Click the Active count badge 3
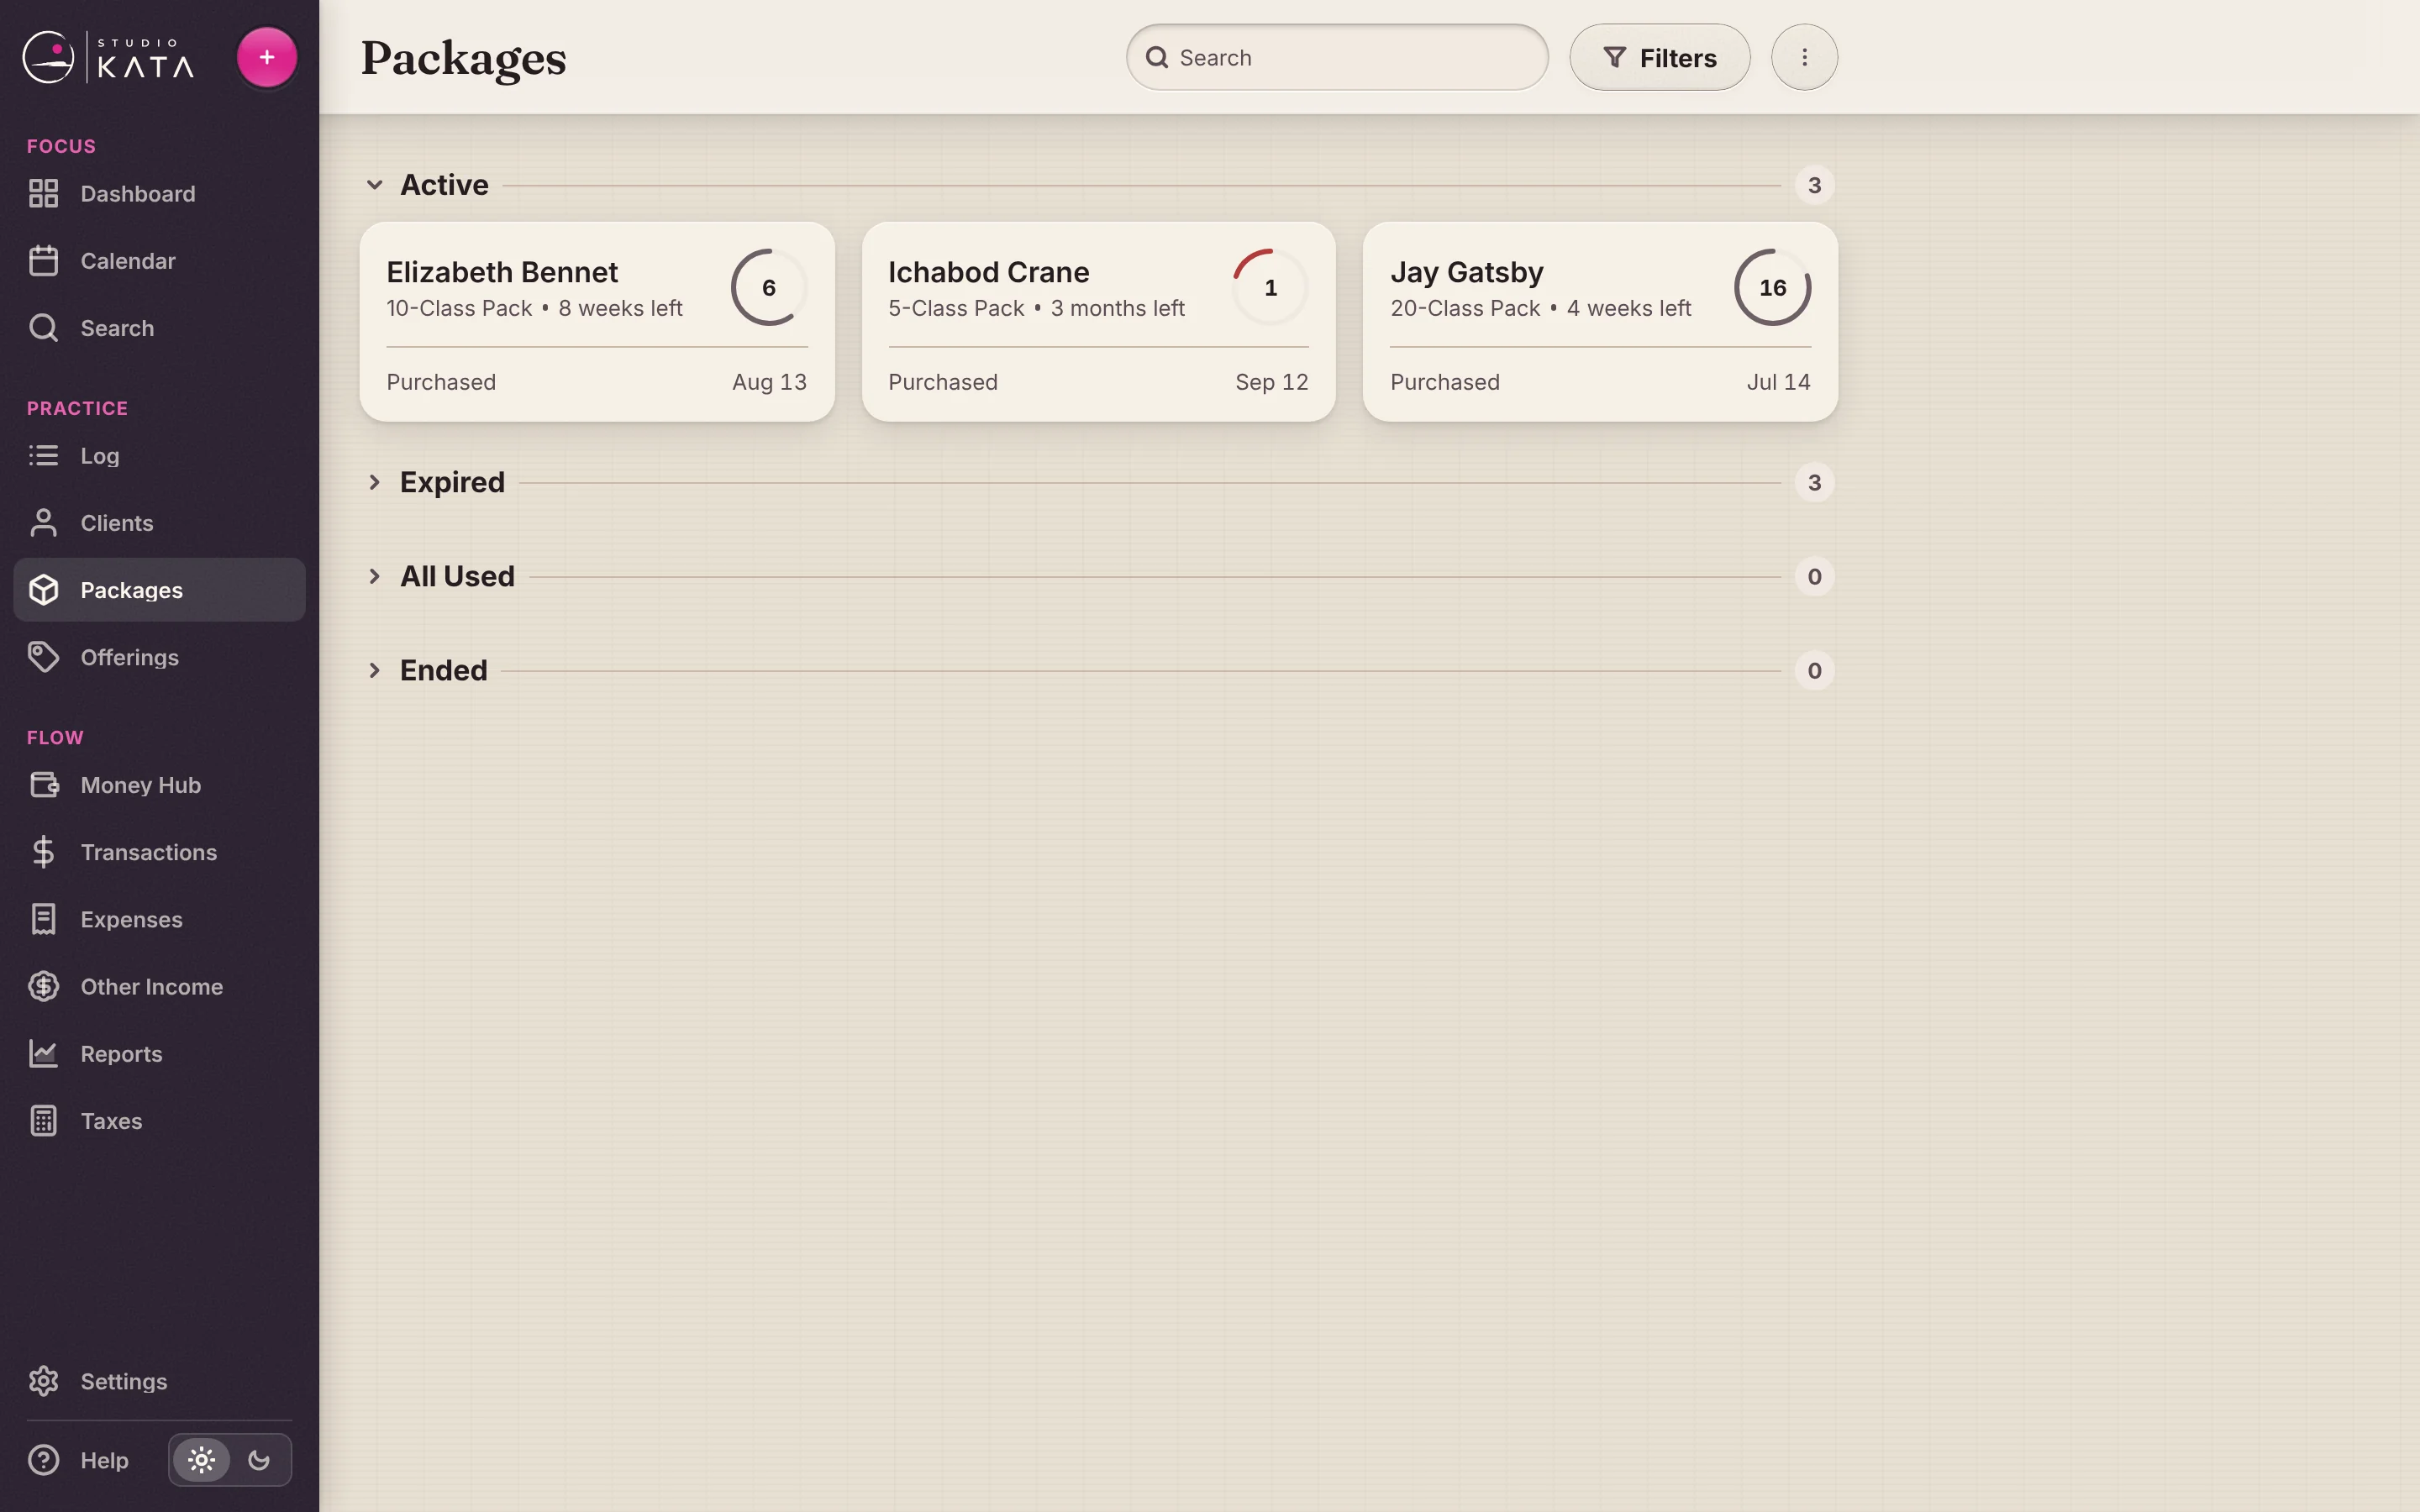Screen dimensions: 2420x1512 click(x=1813, y=185)
